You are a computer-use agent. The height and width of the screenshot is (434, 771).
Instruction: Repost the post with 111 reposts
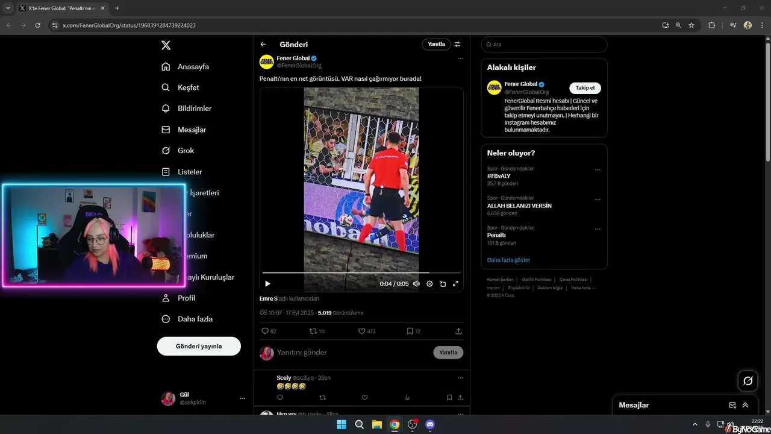317,331
